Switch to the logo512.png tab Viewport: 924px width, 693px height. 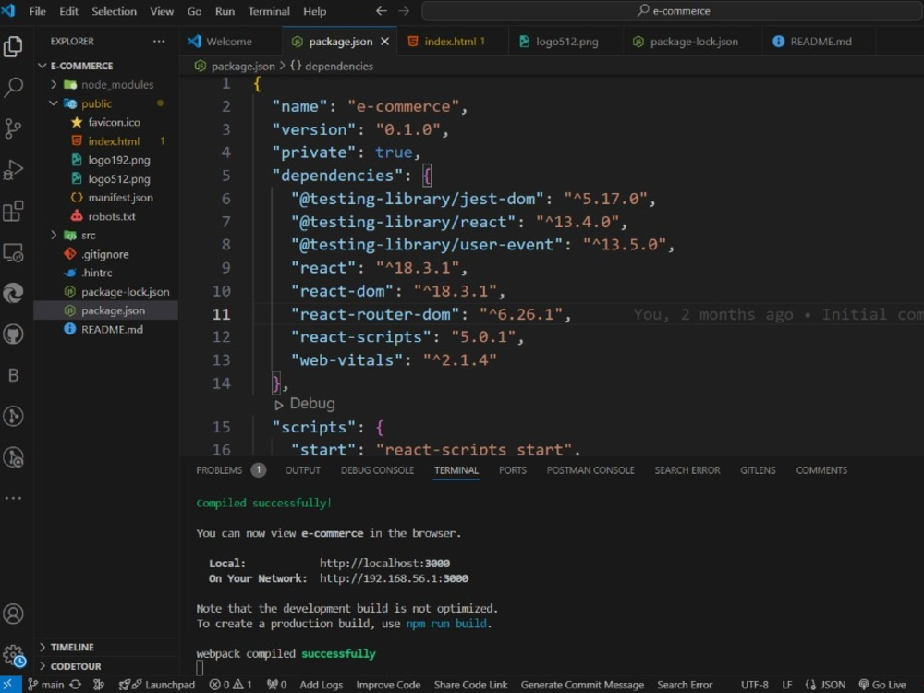click(565, 42)
